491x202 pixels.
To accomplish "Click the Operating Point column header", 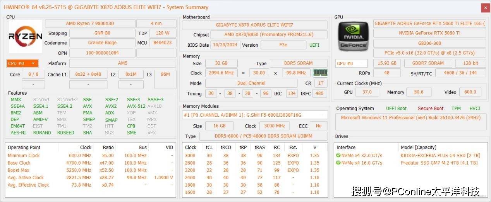I will [24, 147].
